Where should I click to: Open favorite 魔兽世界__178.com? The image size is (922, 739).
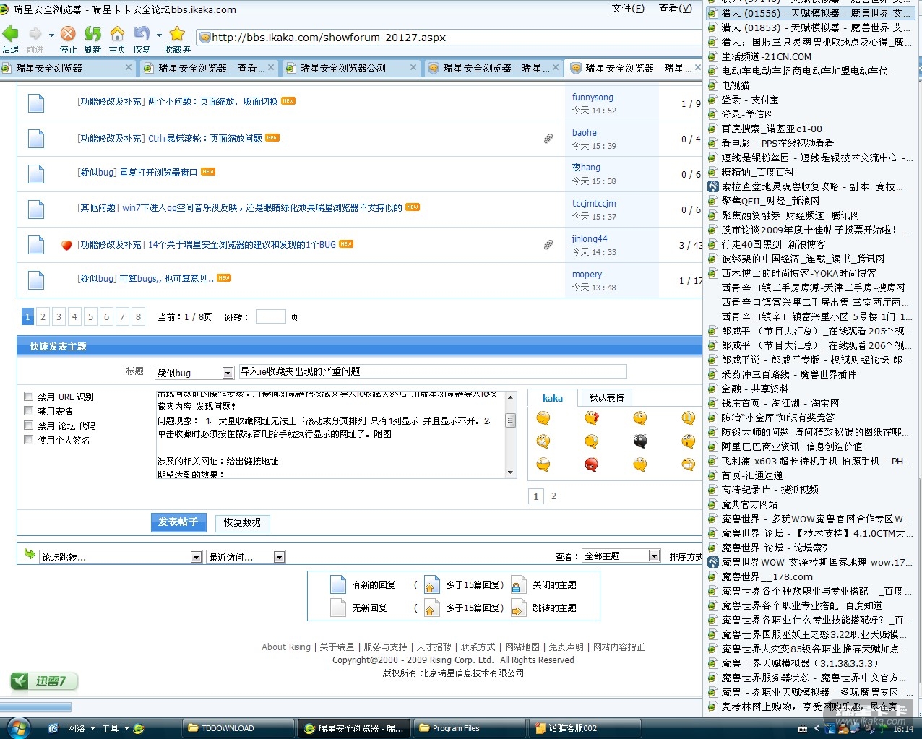point(767,576)
